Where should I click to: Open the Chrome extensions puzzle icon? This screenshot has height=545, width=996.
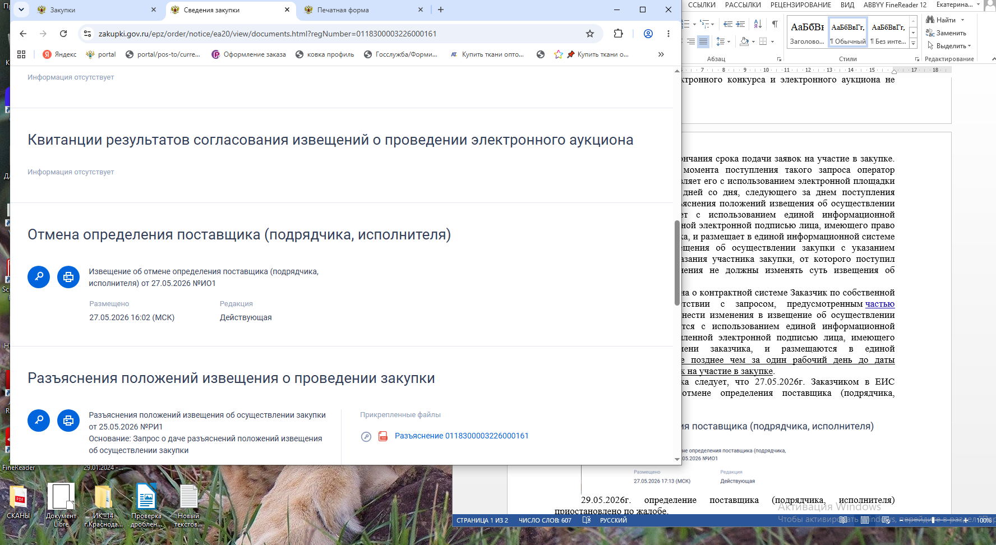(x=618, y=34)
